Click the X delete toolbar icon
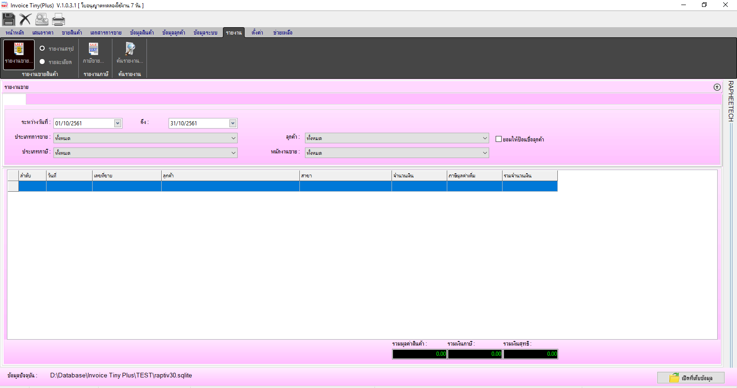 tap(25, 19)
